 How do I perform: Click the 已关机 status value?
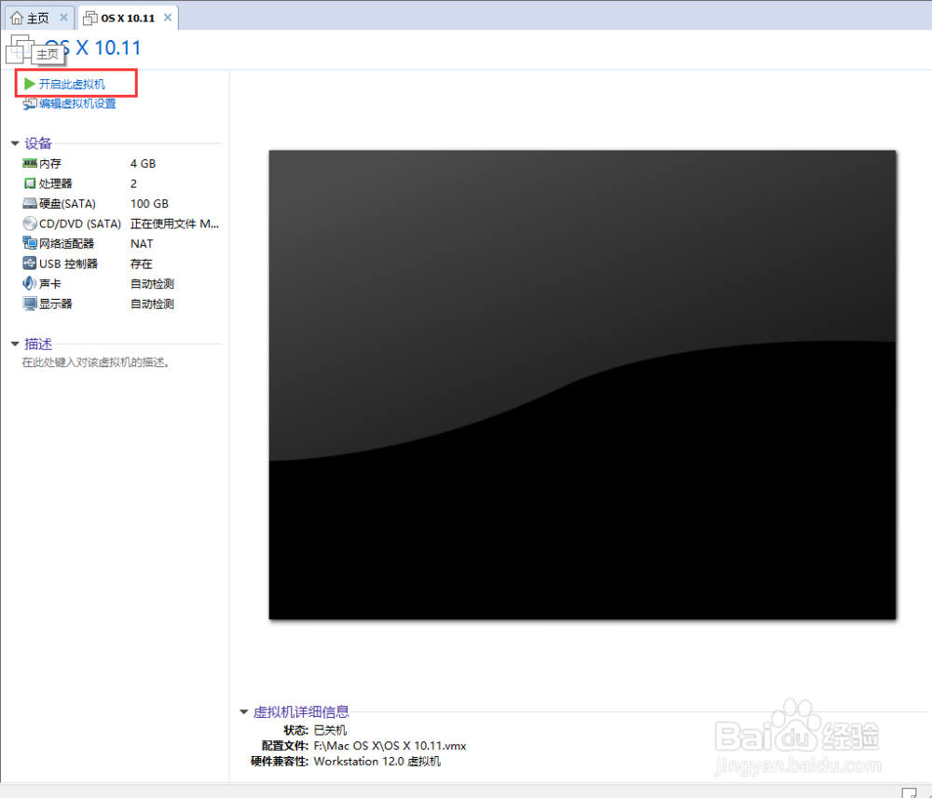[330, 730]
